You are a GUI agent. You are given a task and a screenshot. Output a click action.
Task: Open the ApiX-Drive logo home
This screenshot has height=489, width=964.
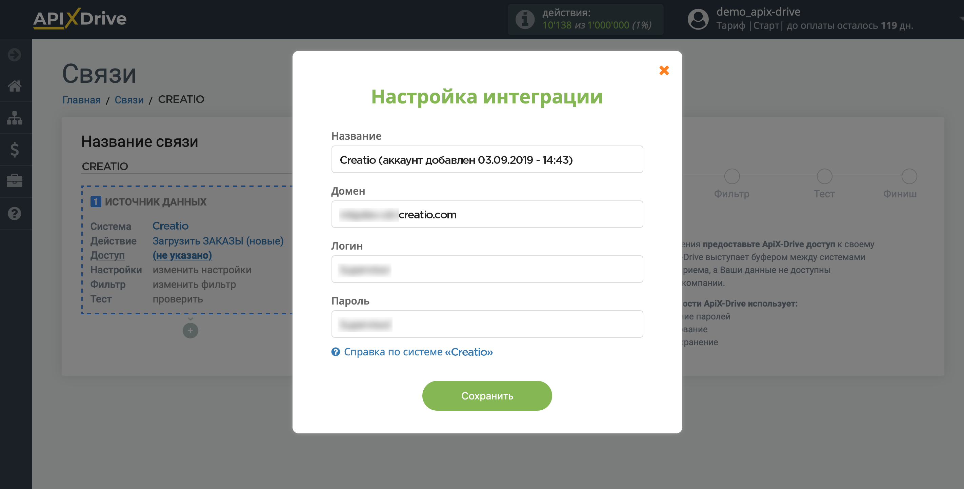click(x=80, y=19)
